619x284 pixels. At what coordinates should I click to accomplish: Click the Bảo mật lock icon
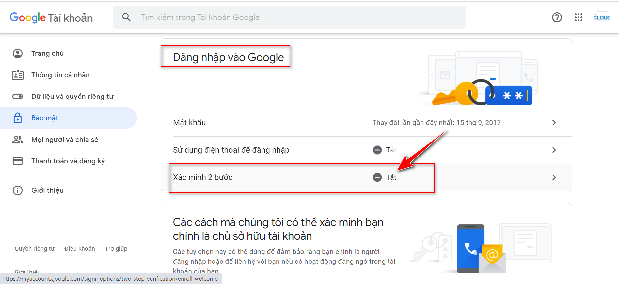pos(18,118)
